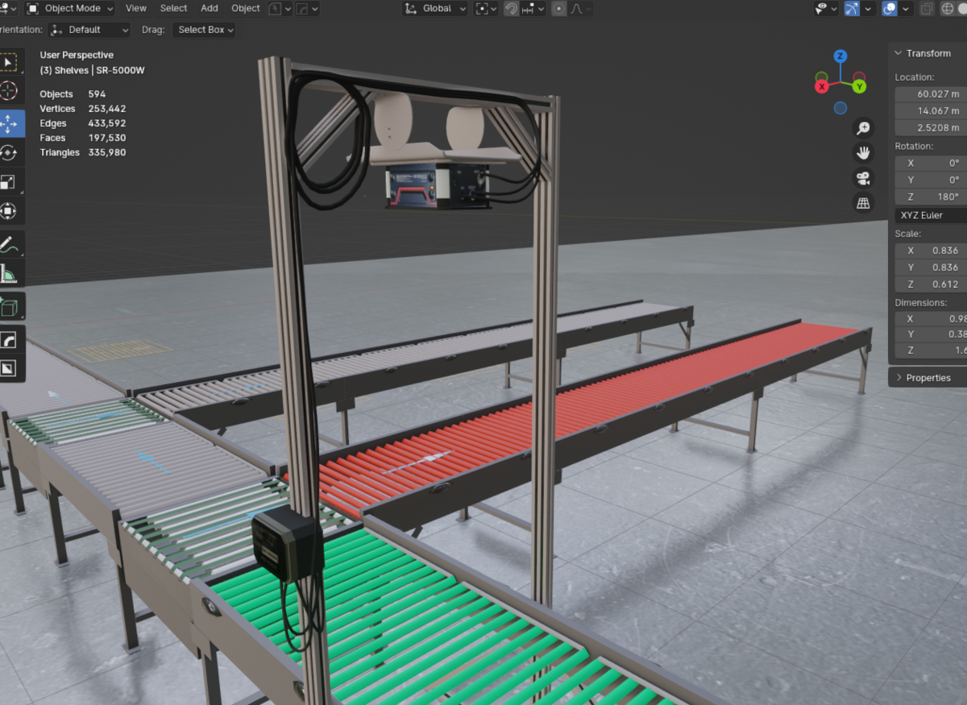Viewport: 967px width, 705px height.
Task: Expand the Properties panel section
Action: [927, 378]
